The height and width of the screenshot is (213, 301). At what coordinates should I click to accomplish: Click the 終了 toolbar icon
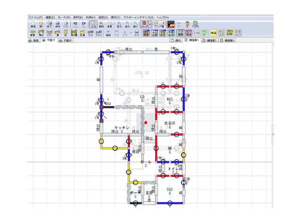coord(49,25)
